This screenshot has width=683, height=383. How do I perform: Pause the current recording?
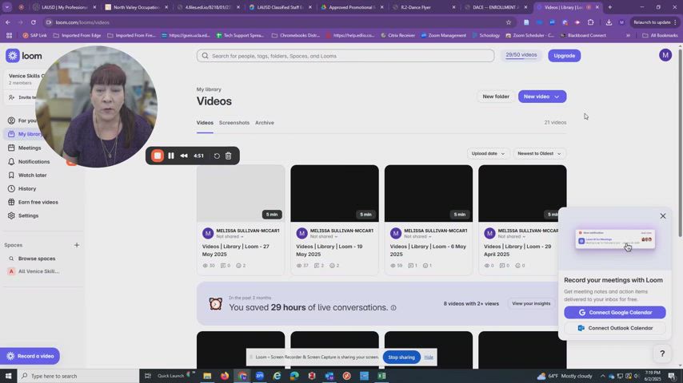pyautogui.click(x=171, y=156)
